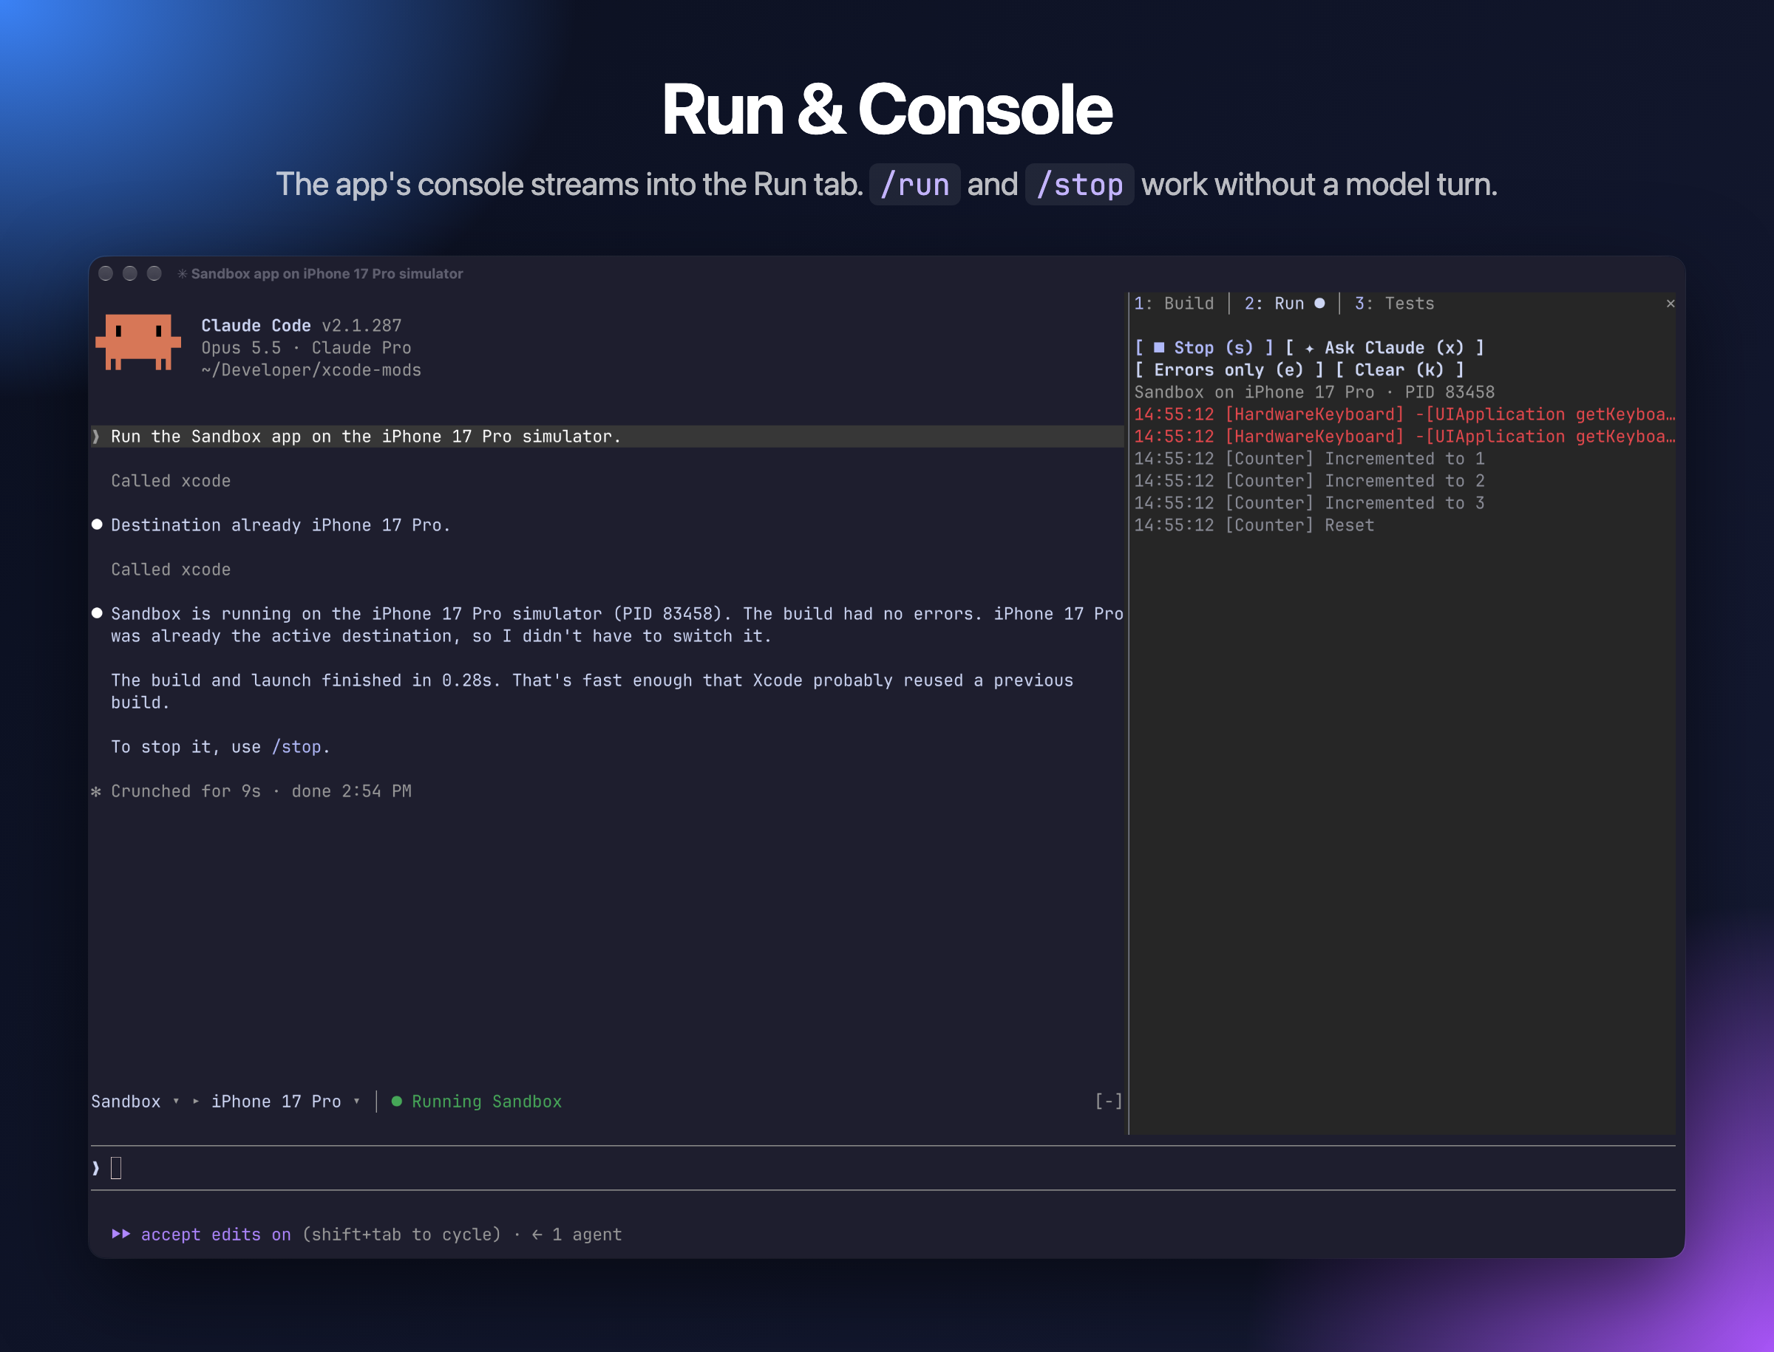Focus the prompt input field
1774x1352 pixels.
tap(883, 1168)
